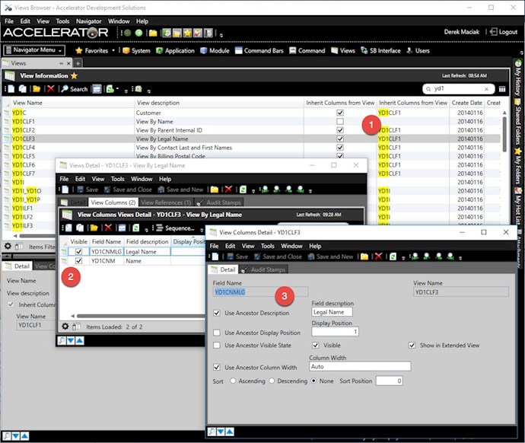Screen dimensions: 525x443
Task: Select the None sort radio button
Action: [x=313, y=381]
